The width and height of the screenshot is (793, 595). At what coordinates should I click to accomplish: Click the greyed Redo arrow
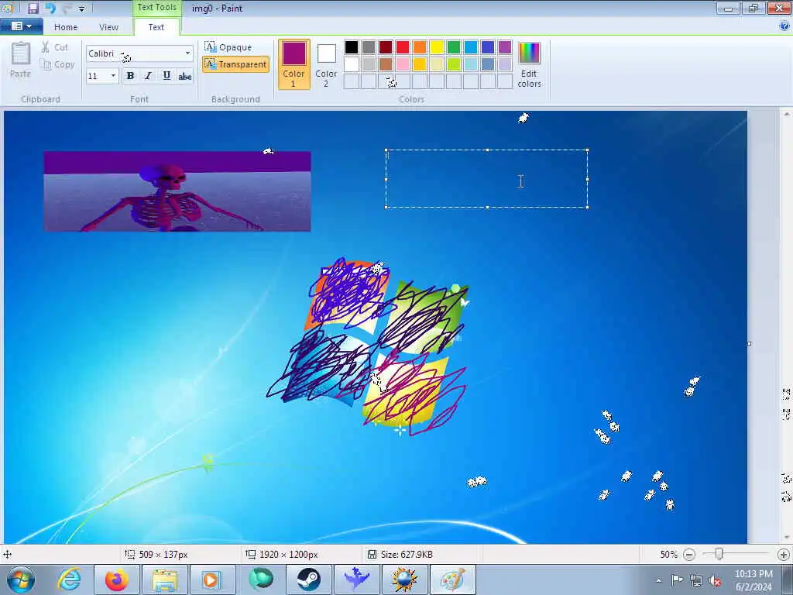[67, 8]
